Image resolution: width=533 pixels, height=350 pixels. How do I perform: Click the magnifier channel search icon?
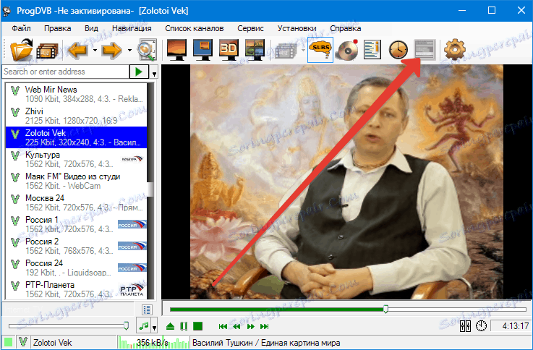148,50
